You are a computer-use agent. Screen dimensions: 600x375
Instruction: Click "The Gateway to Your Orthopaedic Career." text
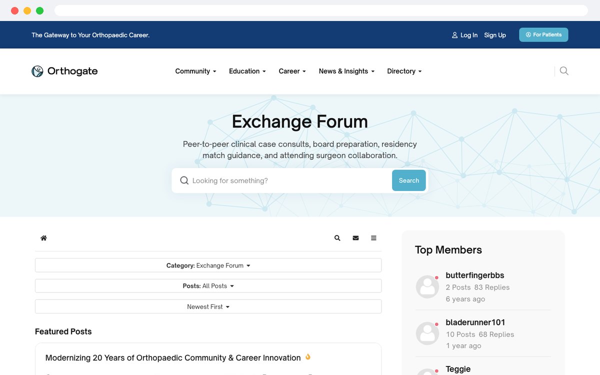pyautogui.click(x=90, y=35)
